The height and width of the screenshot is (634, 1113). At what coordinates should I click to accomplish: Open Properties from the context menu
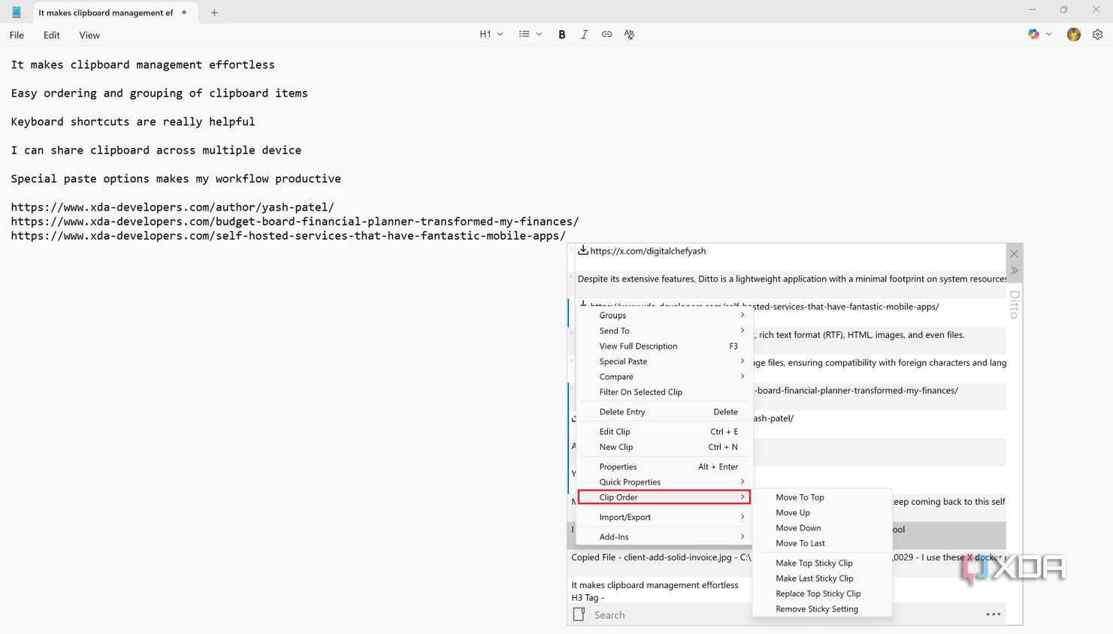(x=664, y=466)
